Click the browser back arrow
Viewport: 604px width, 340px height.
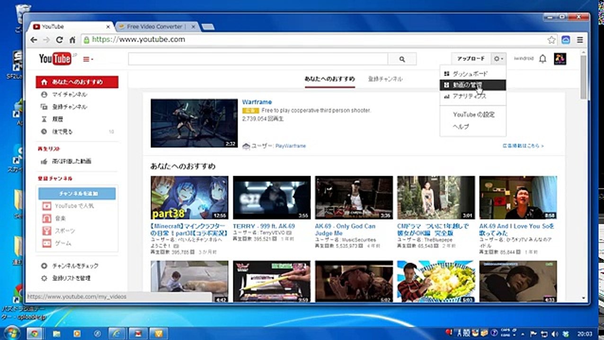34,40
